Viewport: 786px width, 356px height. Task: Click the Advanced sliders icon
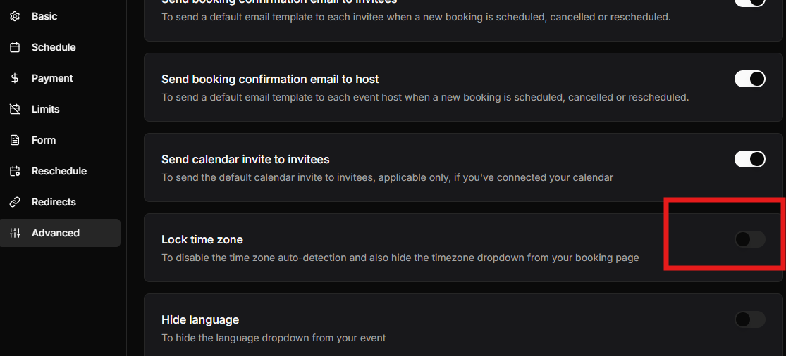(15, 233)
